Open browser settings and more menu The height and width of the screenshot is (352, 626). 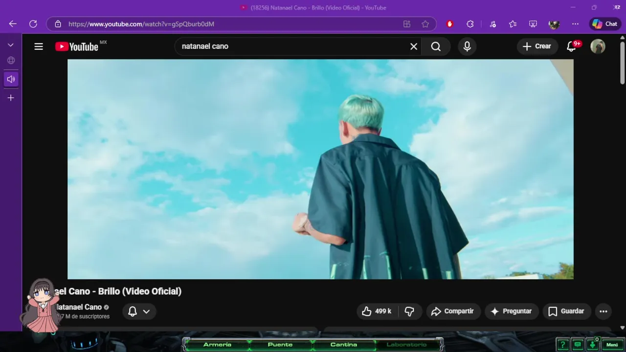click(x=575, y=24)
